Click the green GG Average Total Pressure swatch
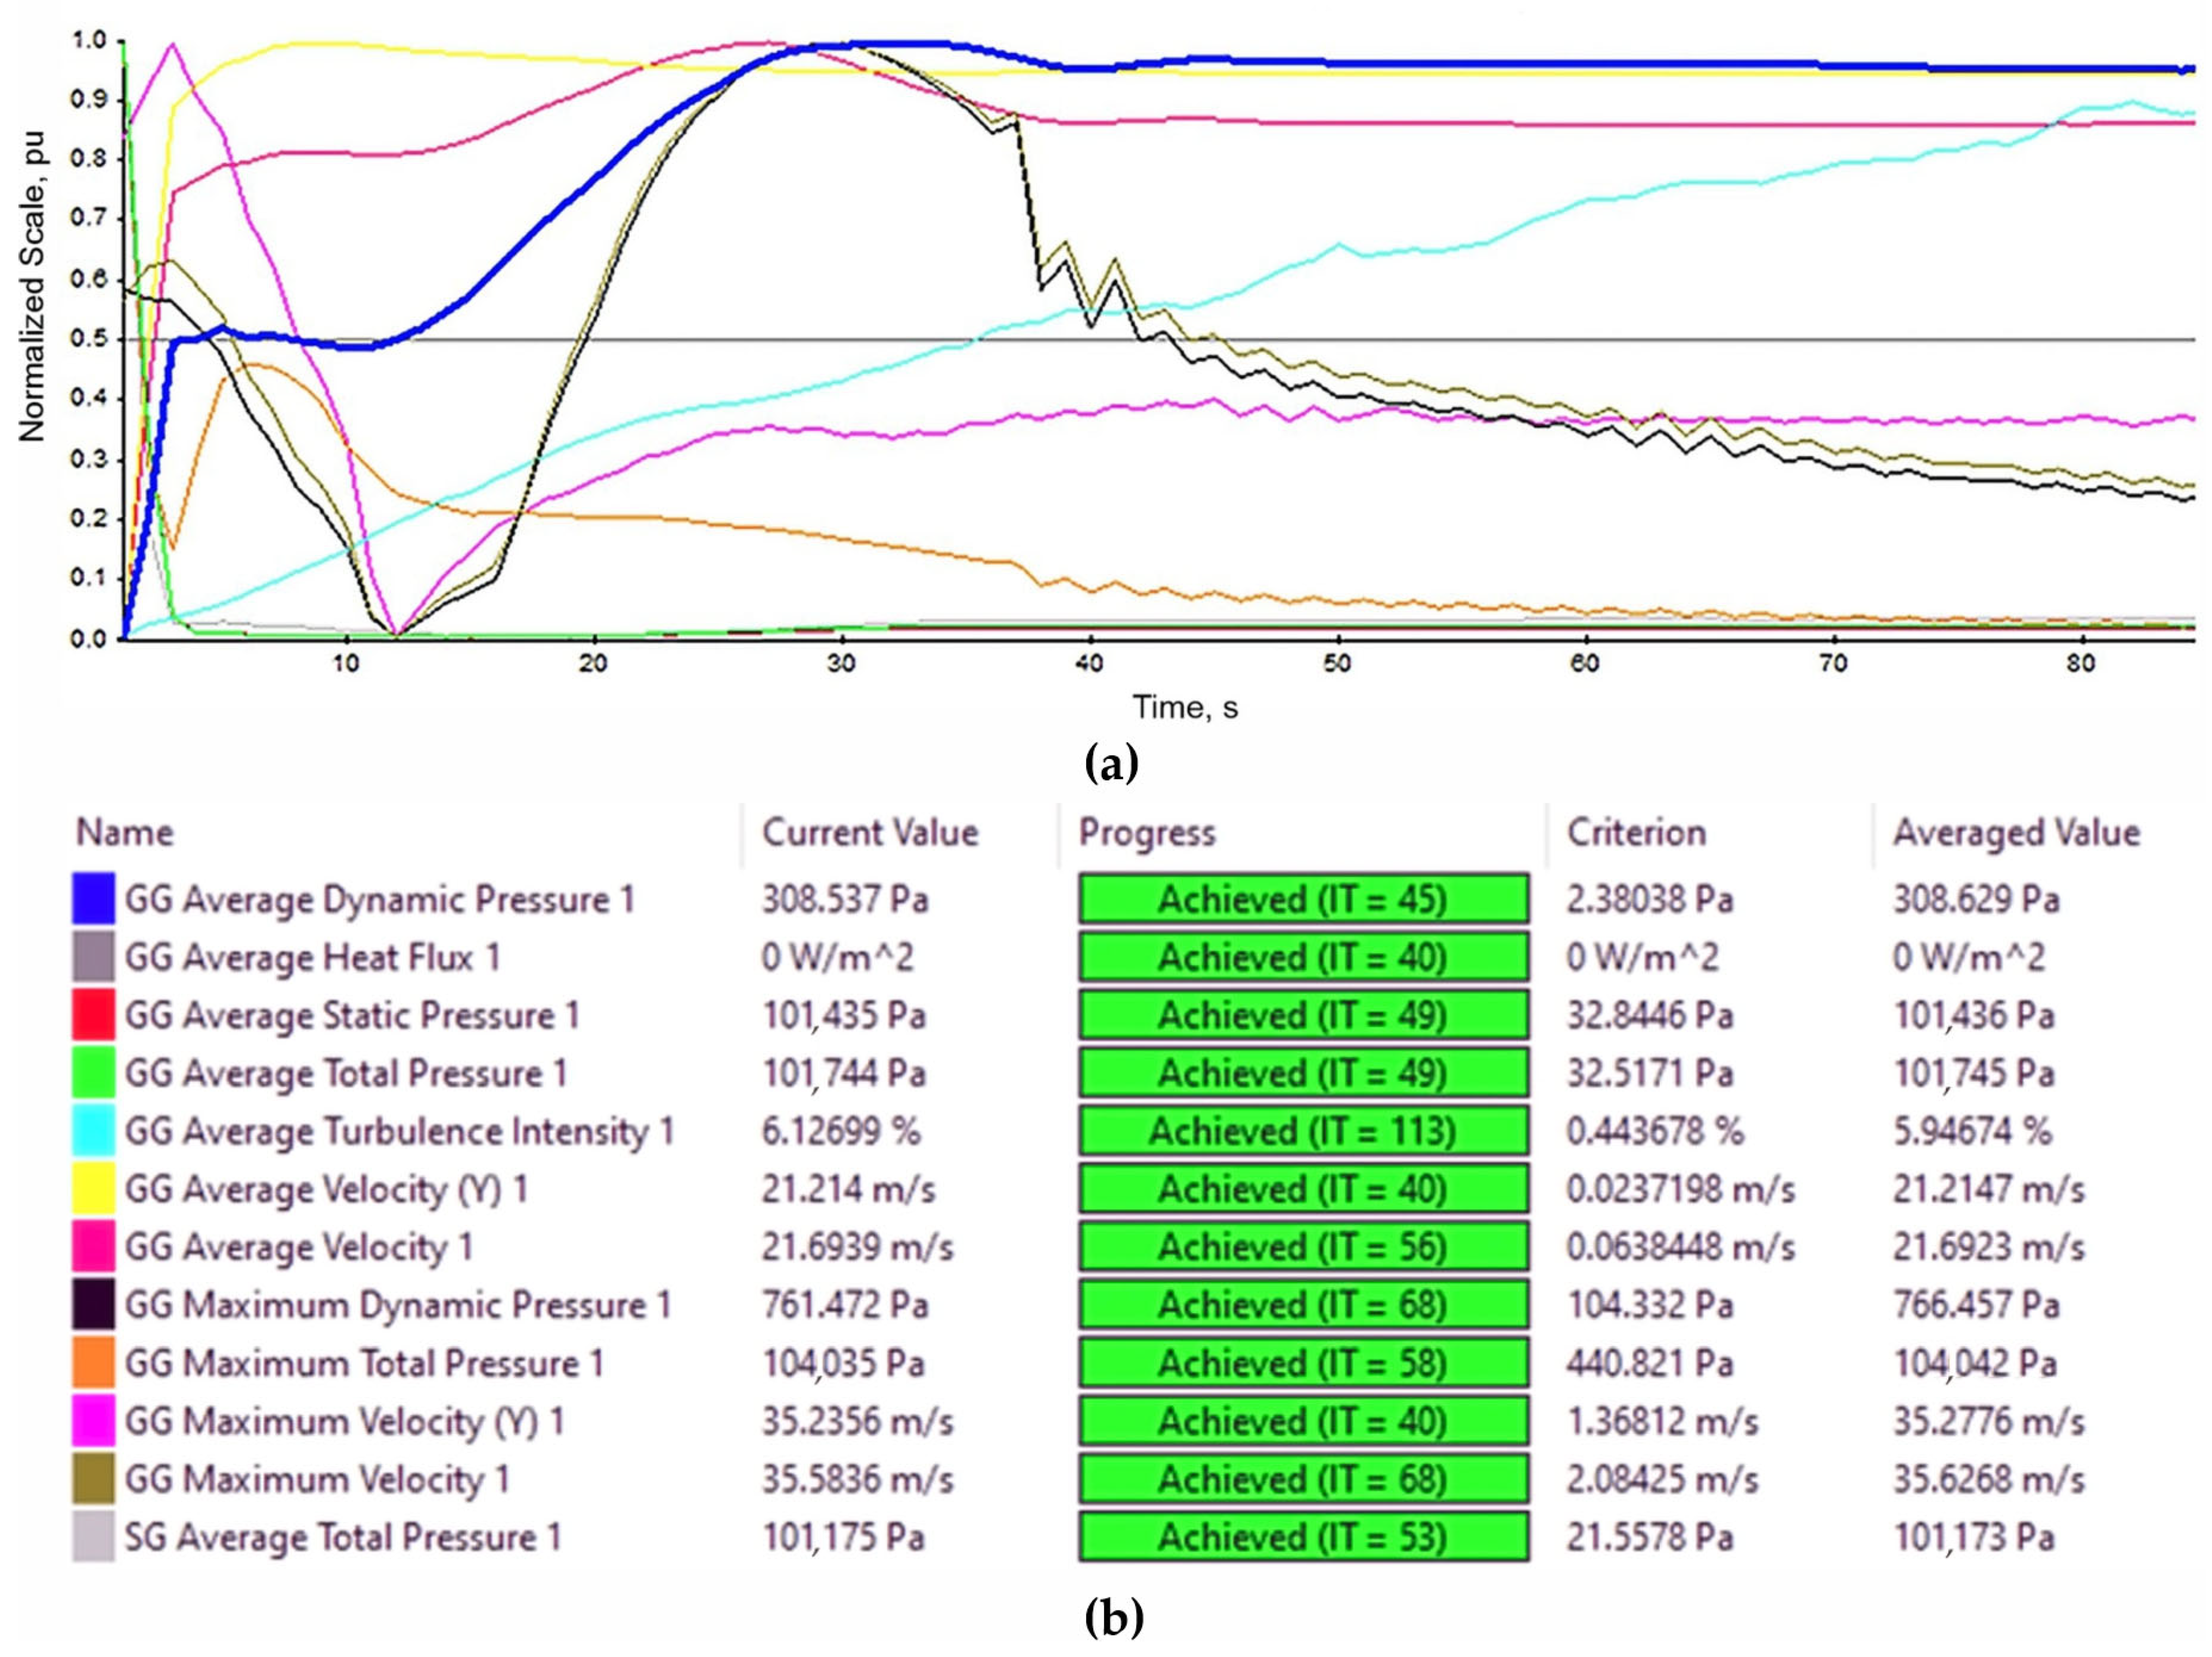 93,1072
